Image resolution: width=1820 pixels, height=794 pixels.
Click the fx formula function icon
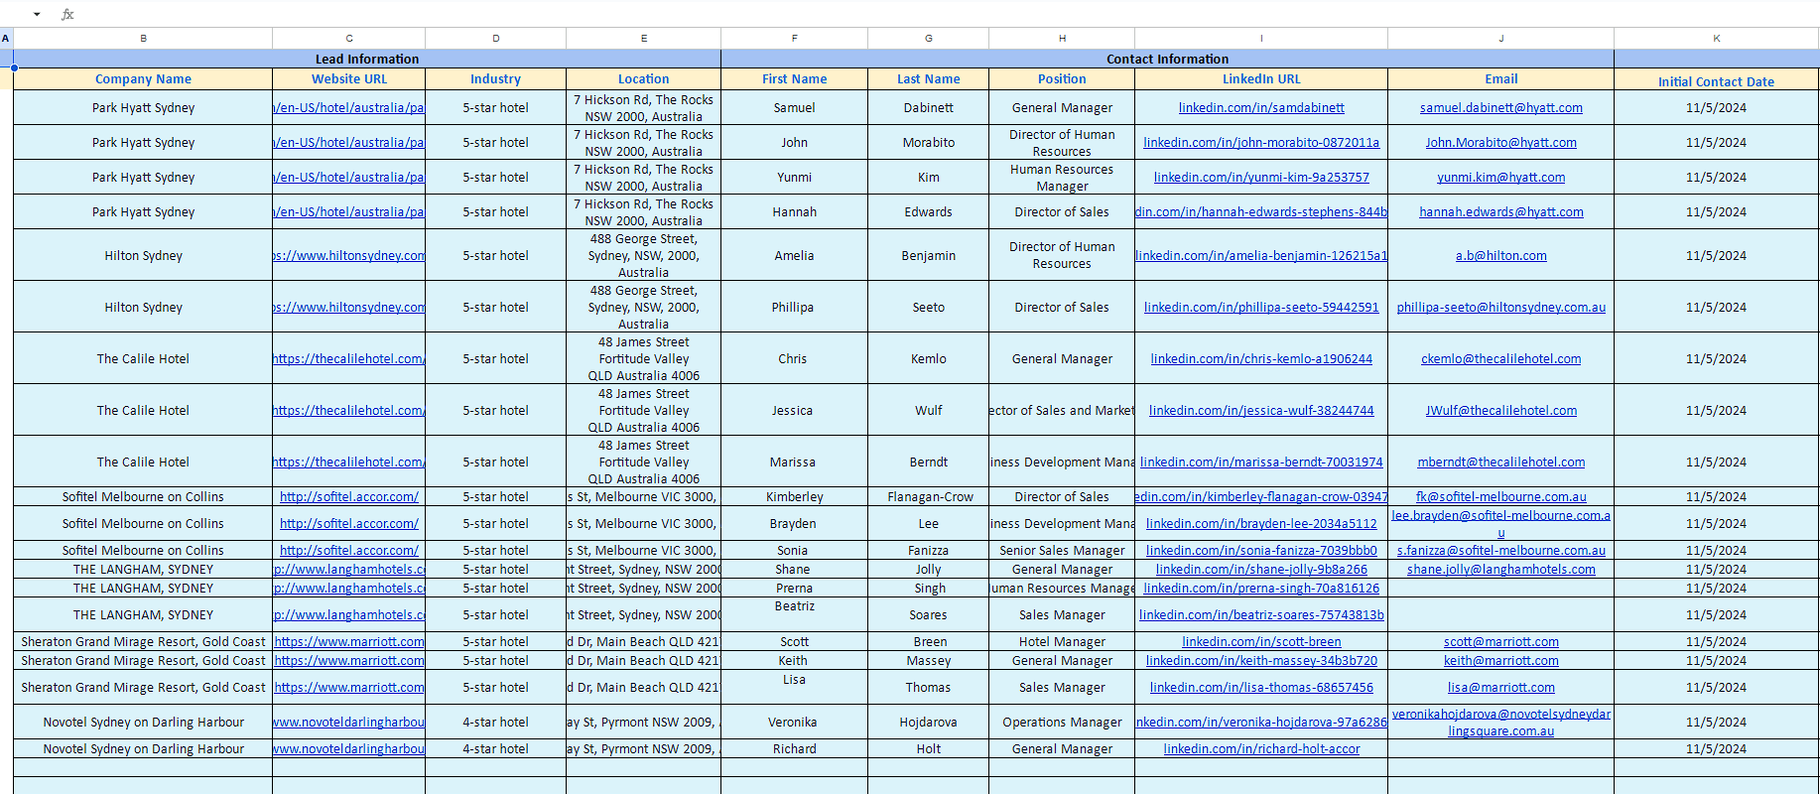tap(67, 14)
